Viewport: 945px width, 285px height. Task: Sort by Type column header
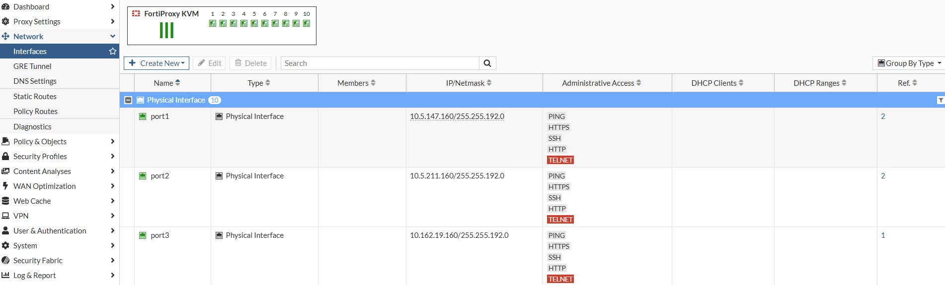tap(259, 83)
